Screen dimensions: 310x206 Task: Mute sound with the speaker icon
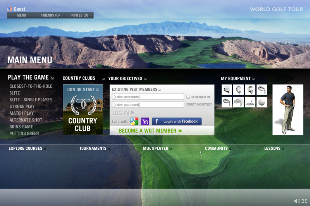coord(297,201)
